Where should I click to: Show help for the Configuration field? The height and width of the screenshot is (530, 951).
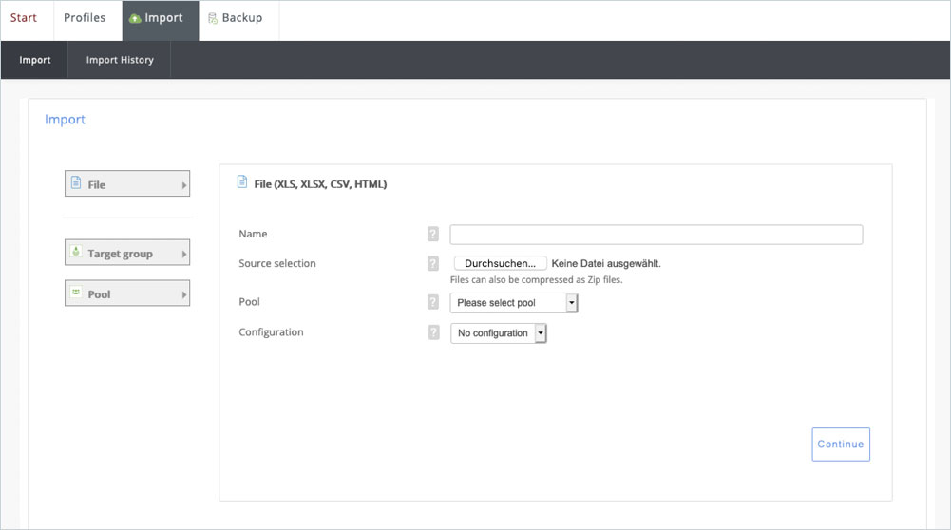(x=433, y=332)
